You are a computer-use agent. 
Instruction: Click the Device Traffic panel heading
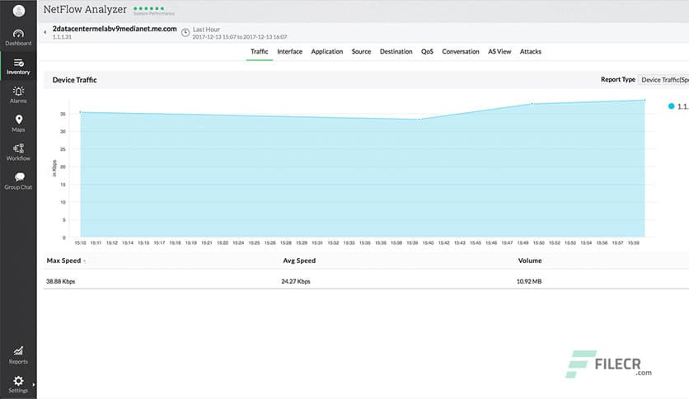pyautogui.click(x=75, y=80)
